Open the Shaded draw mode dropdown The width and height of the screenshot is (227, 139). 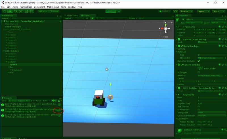click(x=74, y=18)
